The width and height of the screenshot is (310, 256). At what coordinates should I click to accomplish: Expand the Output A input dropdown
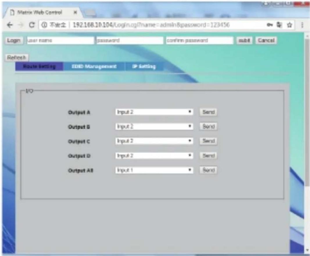click(154, 112)
